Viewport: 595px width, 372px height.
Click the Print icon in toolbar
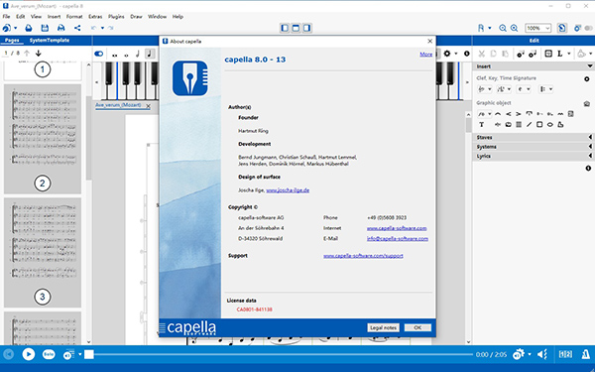tap(60, 28)
